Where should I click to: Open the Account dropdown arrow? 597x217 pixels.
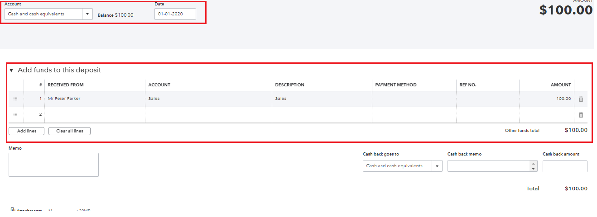coord(87,14)
